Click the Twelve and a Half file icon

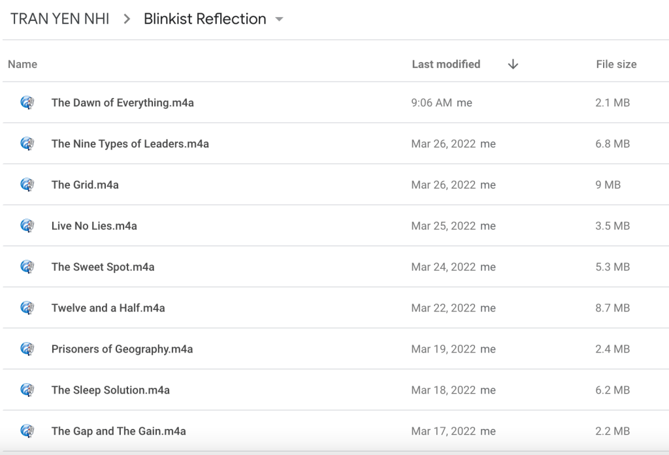pyautogui.click(x=27, y=308)
